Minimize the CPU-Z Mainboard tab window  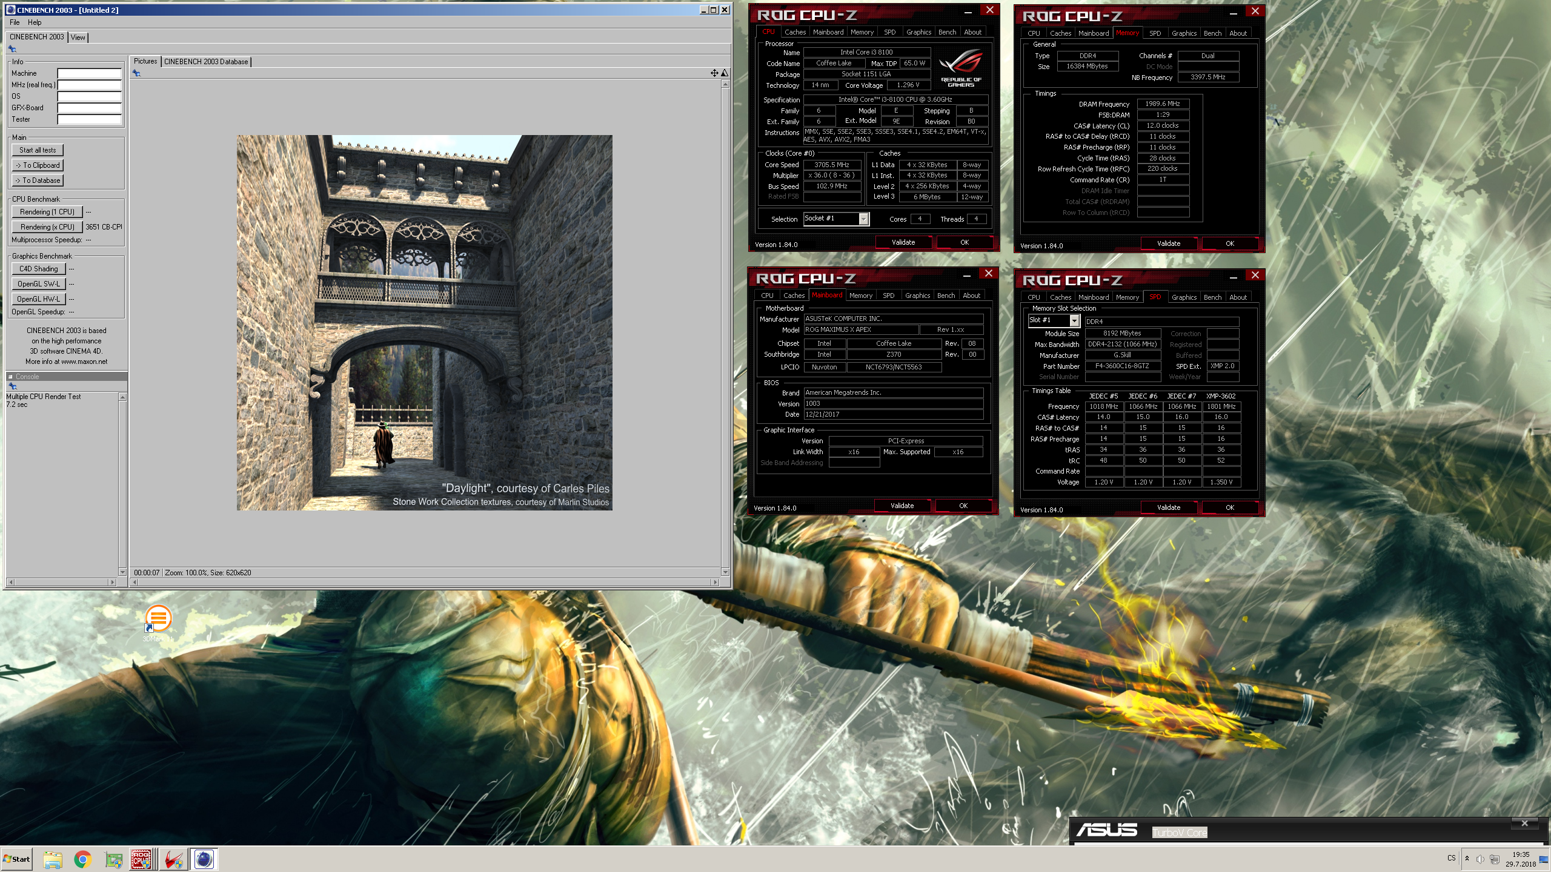[x=967, y=275]
